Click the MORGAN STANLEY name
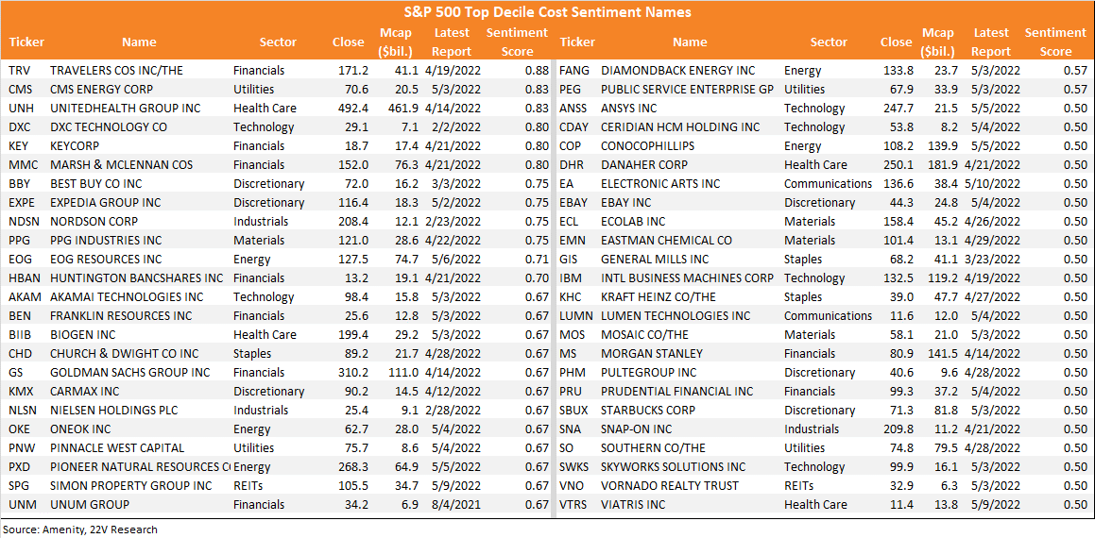 [652, 353]
